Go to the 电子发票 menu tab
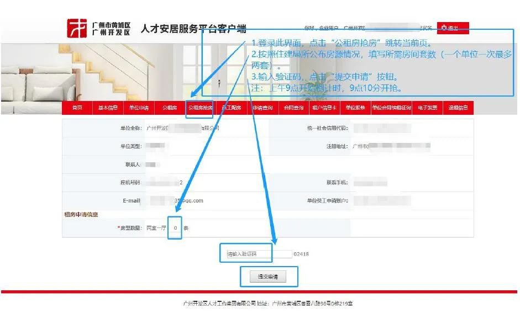This screenshot has width=520, height=319. tap(428, 108)
